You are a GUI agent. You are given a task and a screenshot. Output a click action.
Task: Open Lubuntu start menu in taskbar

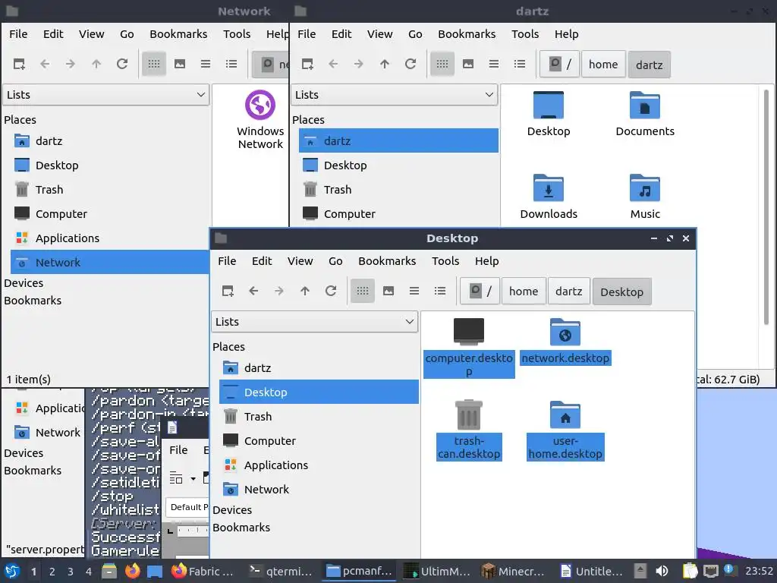pos(12,571)
